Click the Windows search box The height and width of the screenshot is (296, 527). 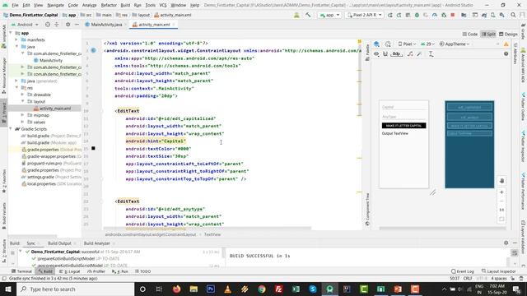click(x=75, y=289)
